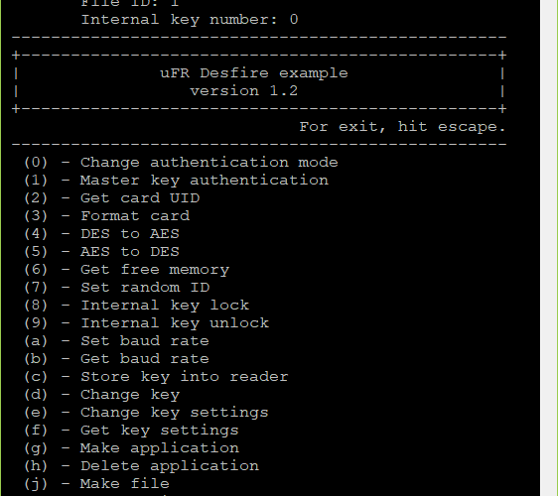Screen dimensions: 558x496
Task: Pick the Change key settings entry
Action: 146,413
